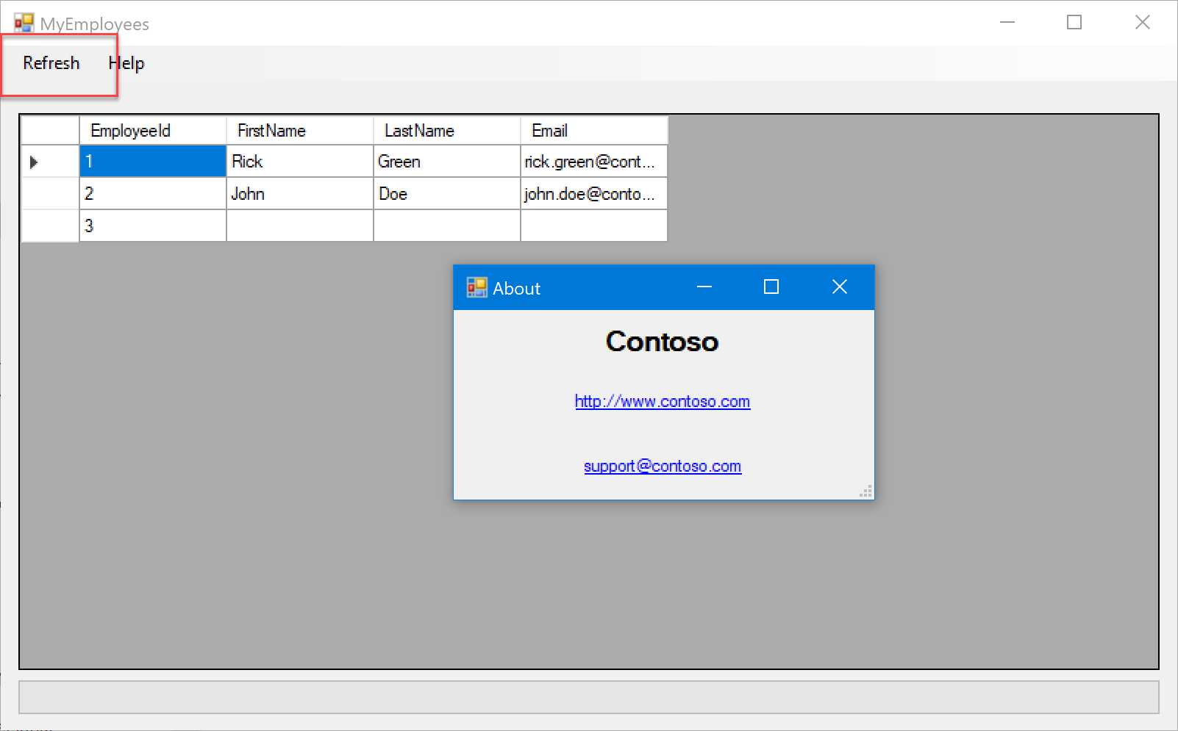Select the row selector for row 3
The width and height of the screenshot is (1178, 731).
tap(49, 226)
